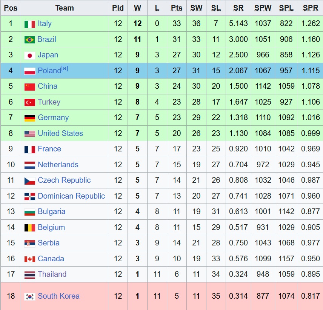This screenshot has width=323, height=310.
Task: Click the Serbia flag icon
Action: pos(30,244)
